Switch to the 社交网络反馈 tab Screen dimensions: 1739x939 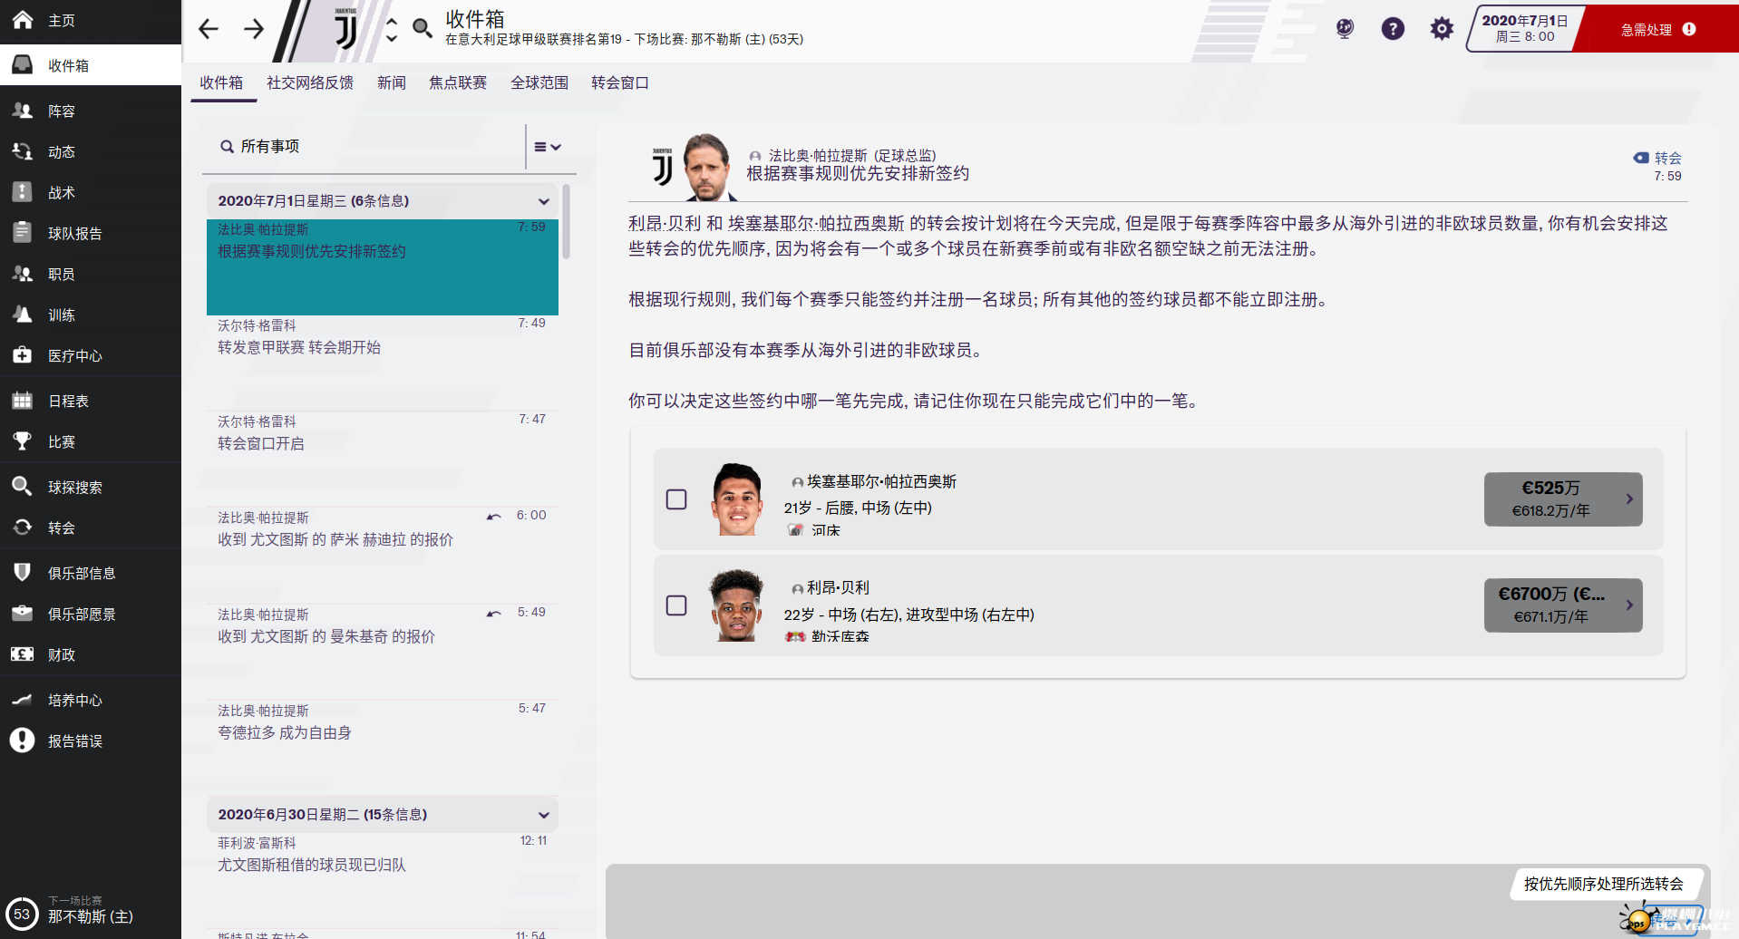[x=310, y=83]
